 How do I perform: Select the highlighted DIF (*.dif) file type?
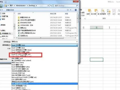click(45, 83)
